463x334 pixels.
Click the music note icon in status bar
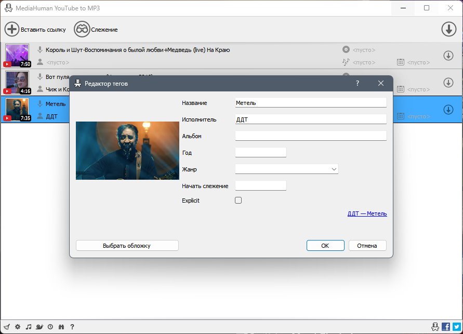pyautogui.click(x=29, y=327)
